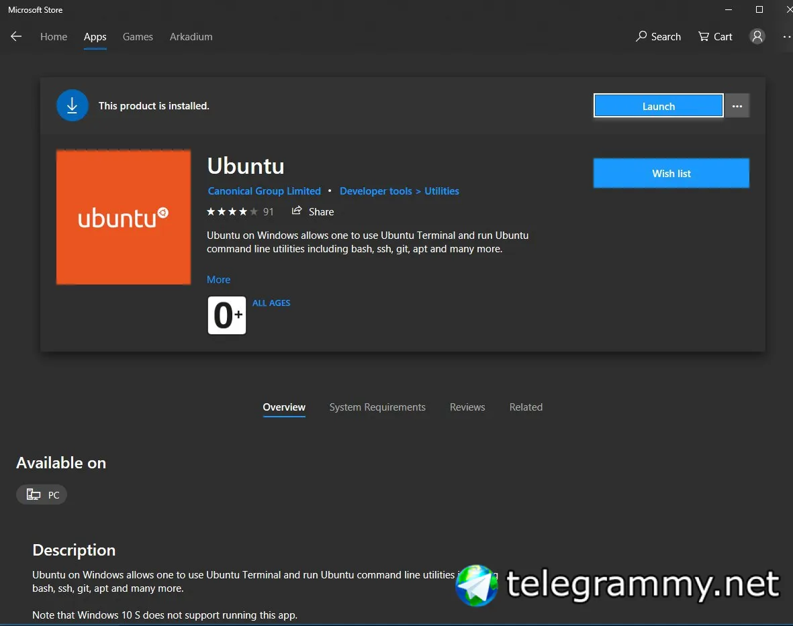The height and width of the screenshot is (626, 793).
Task: Open the Developer tools category link
Action: (x=376, y=191)
